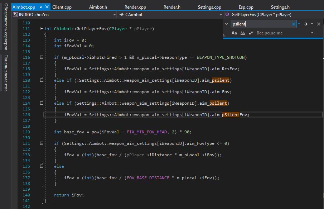This screenshot has width=324, height=209.
Task: Close the find panel
Action: point(318,24)
